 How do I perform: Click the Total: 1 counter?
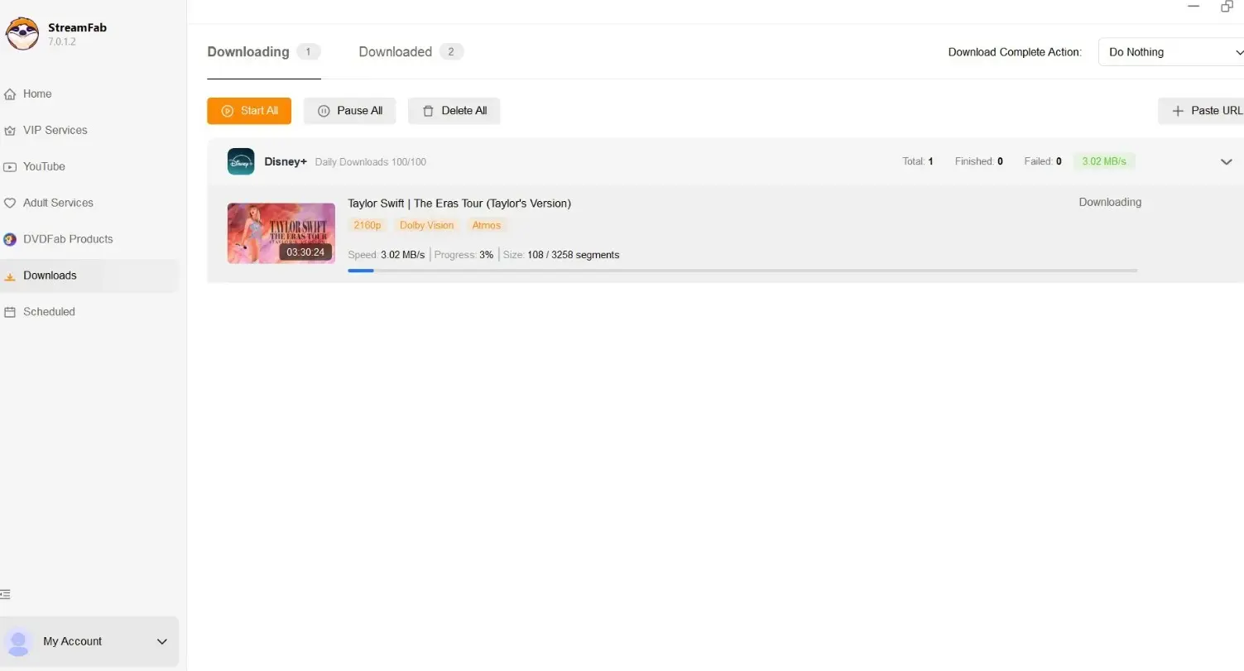click(918, 161)
